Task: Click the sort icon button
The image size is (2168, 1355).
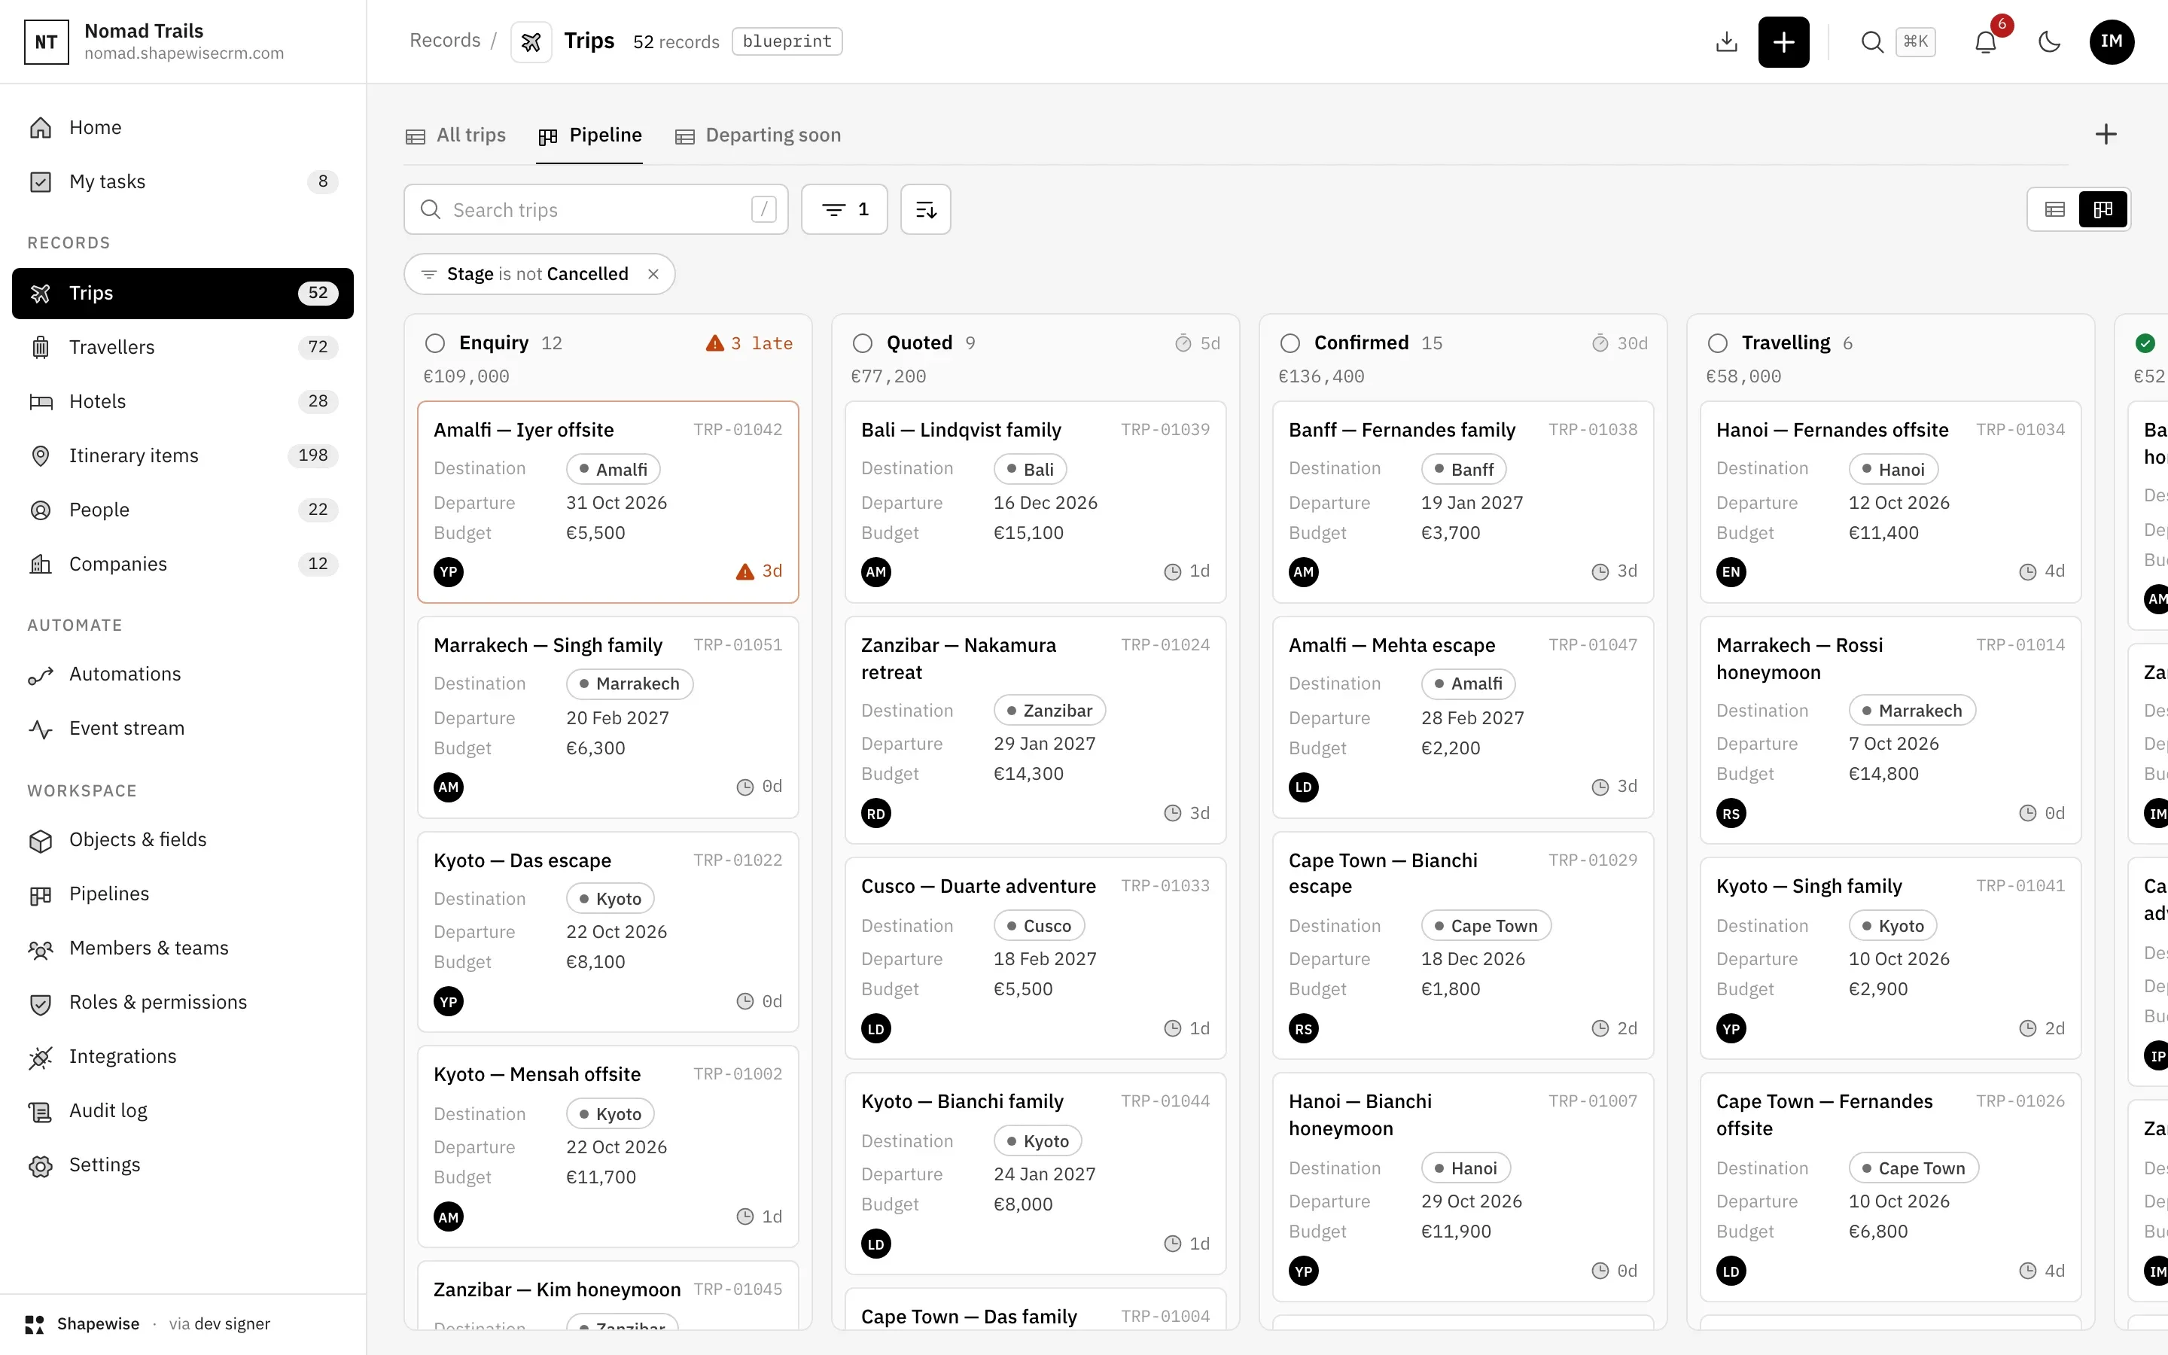Action: 925,210
